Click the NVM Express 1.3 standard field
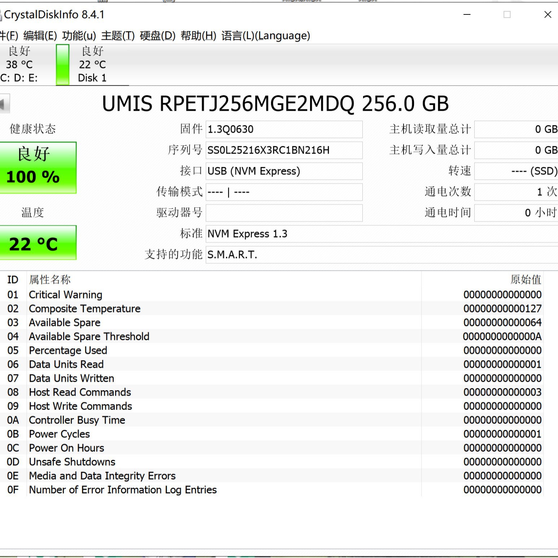 point(382,234)
